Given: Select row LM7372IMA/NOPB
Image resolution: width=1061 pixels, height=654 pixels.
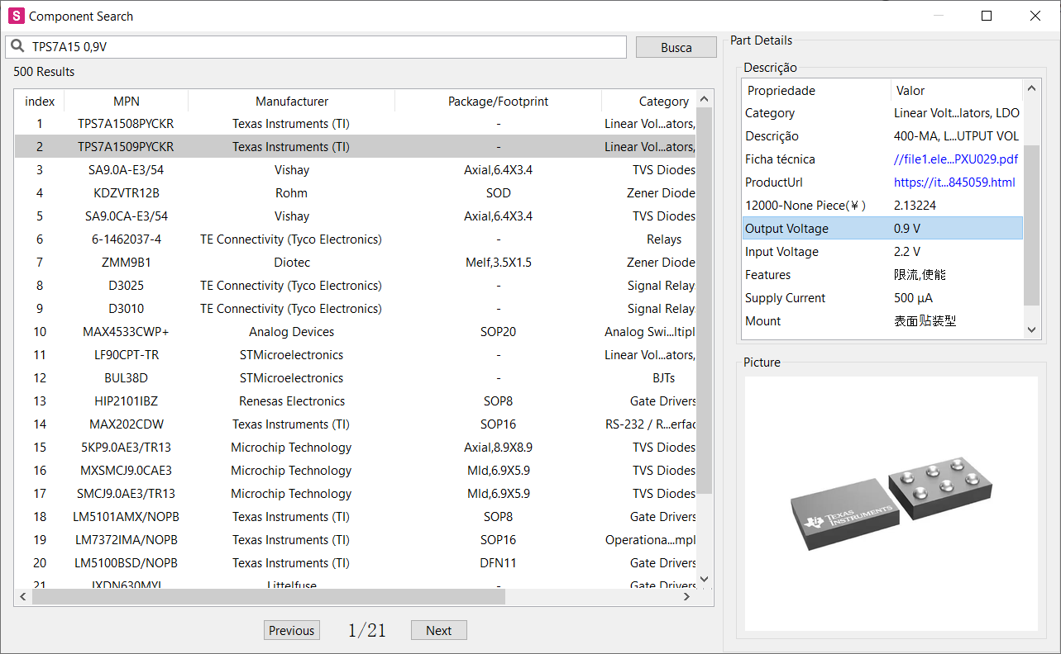Looking at the screenshot, I should pos(356,540).
